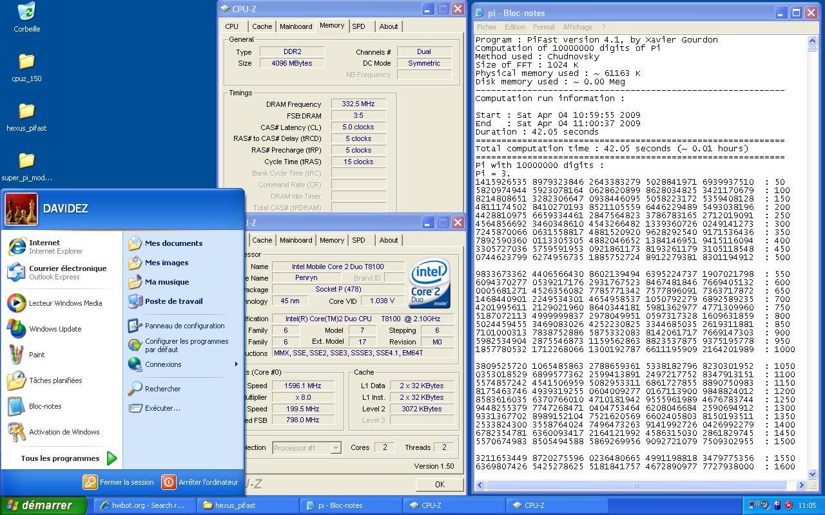Screen dimensions: 825x515
Task: Click Fermer la session button
Action: [119, 482]
